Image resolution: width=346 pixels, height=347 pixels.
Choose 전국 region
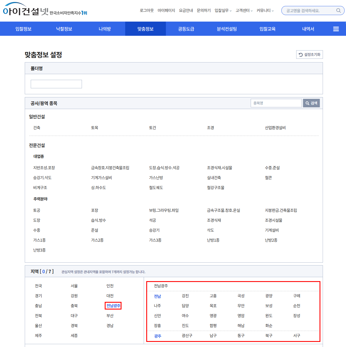pyautogui.click(x=38, y=286)
